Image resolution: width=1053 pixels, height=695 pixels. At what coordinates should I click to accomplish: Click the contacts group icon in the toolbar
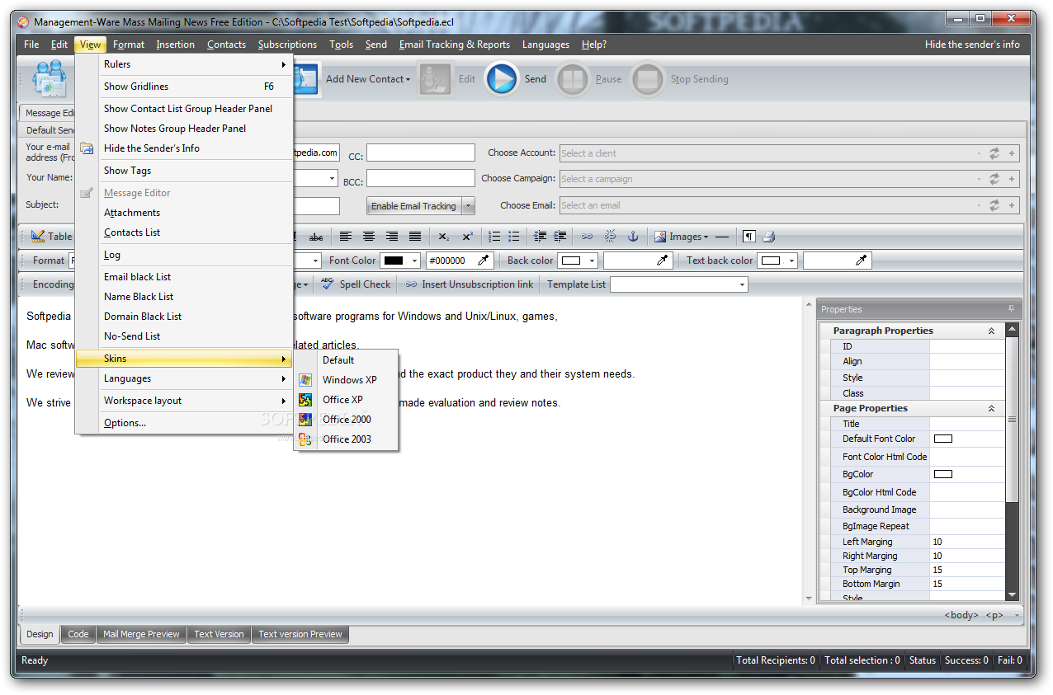(x=49, y=80)
